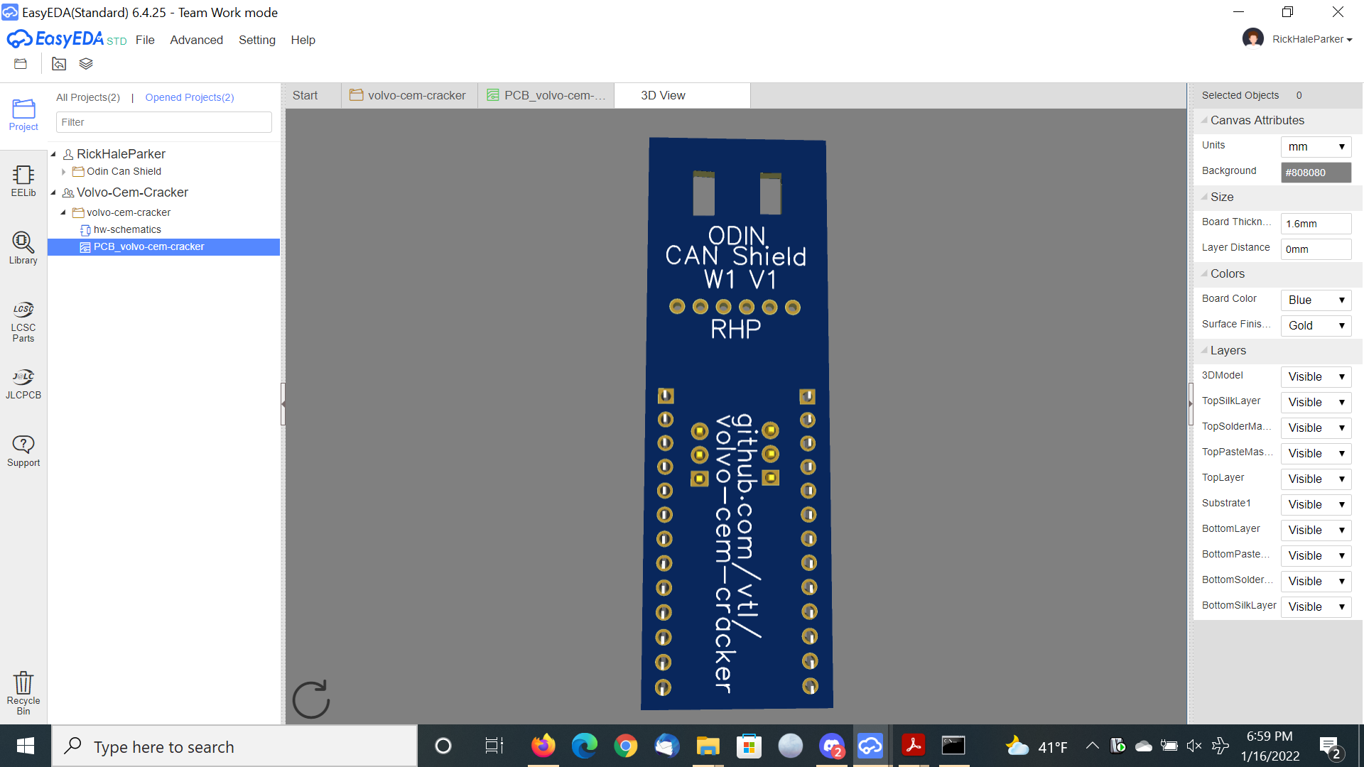Click the Opened Projects(2) link
Screen dimensions: 1364x767
(190, 97)
